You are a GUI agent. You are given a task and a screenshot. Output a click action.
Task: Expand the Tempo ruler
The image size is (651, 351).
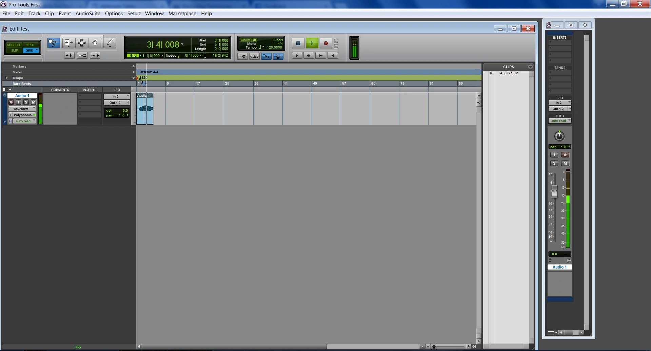coord(7,78)
